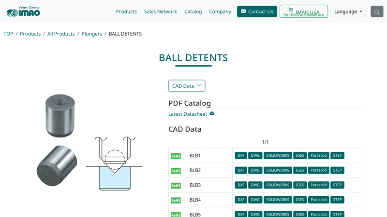Download STEP for BLB1
This screenshot has height=217, width=387.
[x=337, y=155]
